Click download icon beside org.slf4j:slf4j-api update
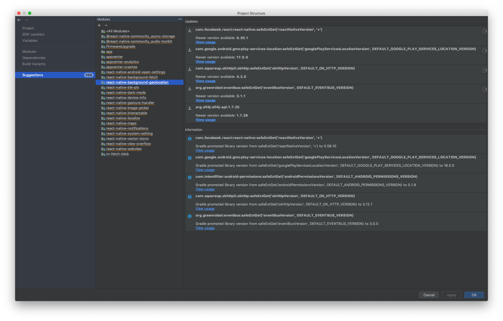Screen dimensions: 503x321 tap(189, 108)
